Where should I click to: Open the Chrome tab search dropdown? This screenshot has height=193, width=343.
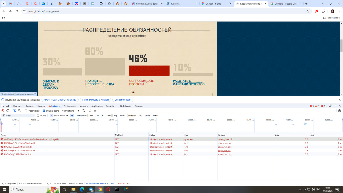(3, 4)
